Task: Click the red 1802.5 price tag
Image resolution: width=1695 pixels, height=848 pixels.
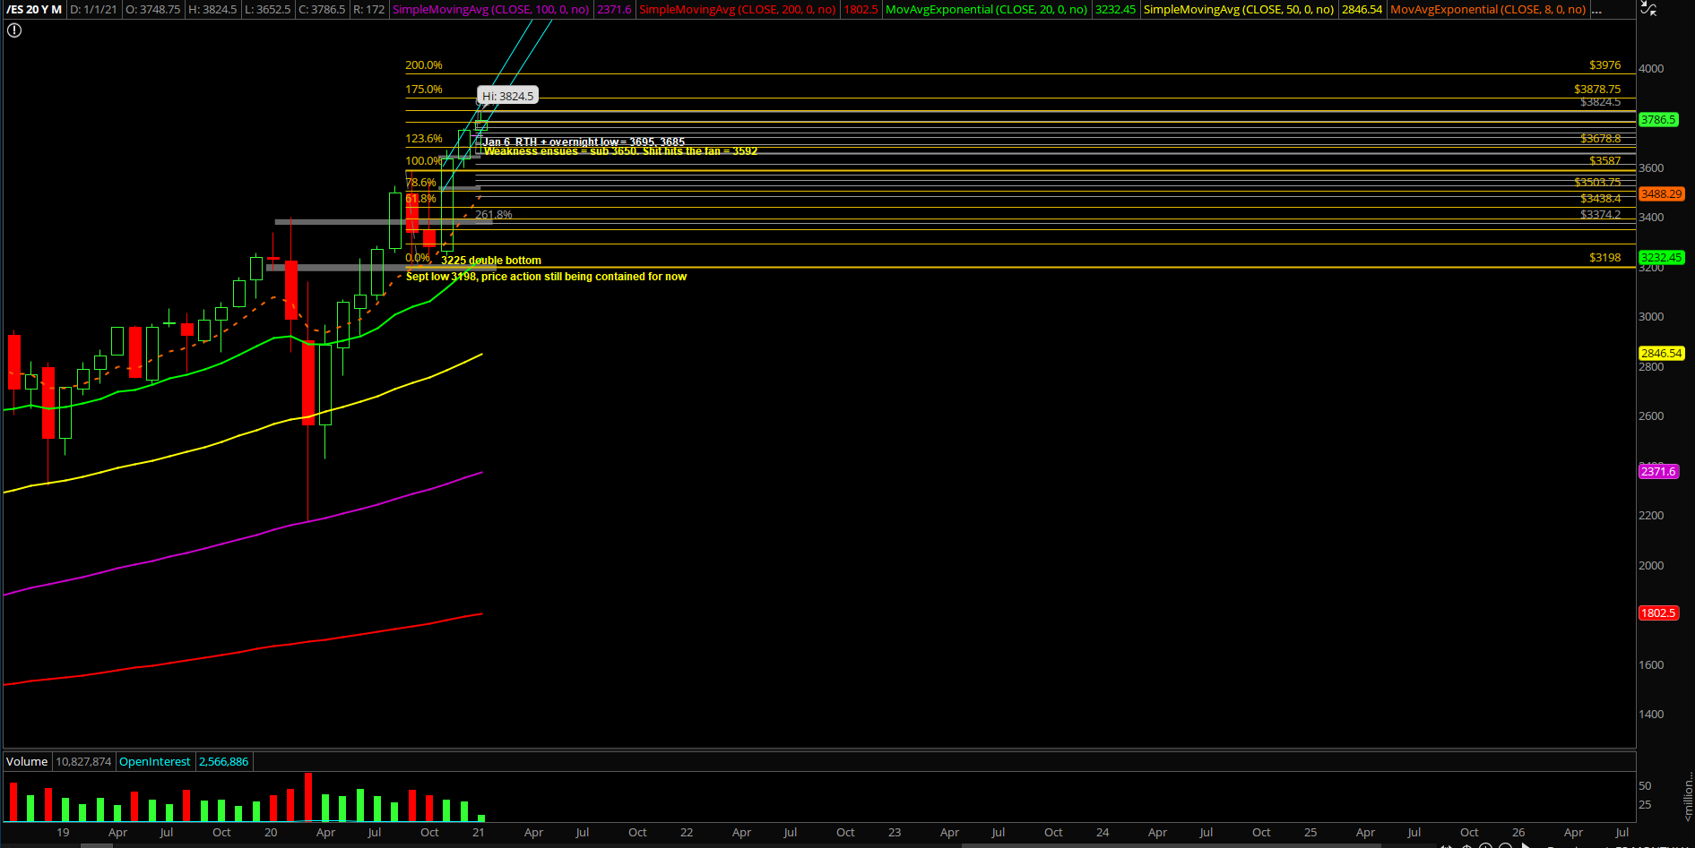Action: point(1657,613)
